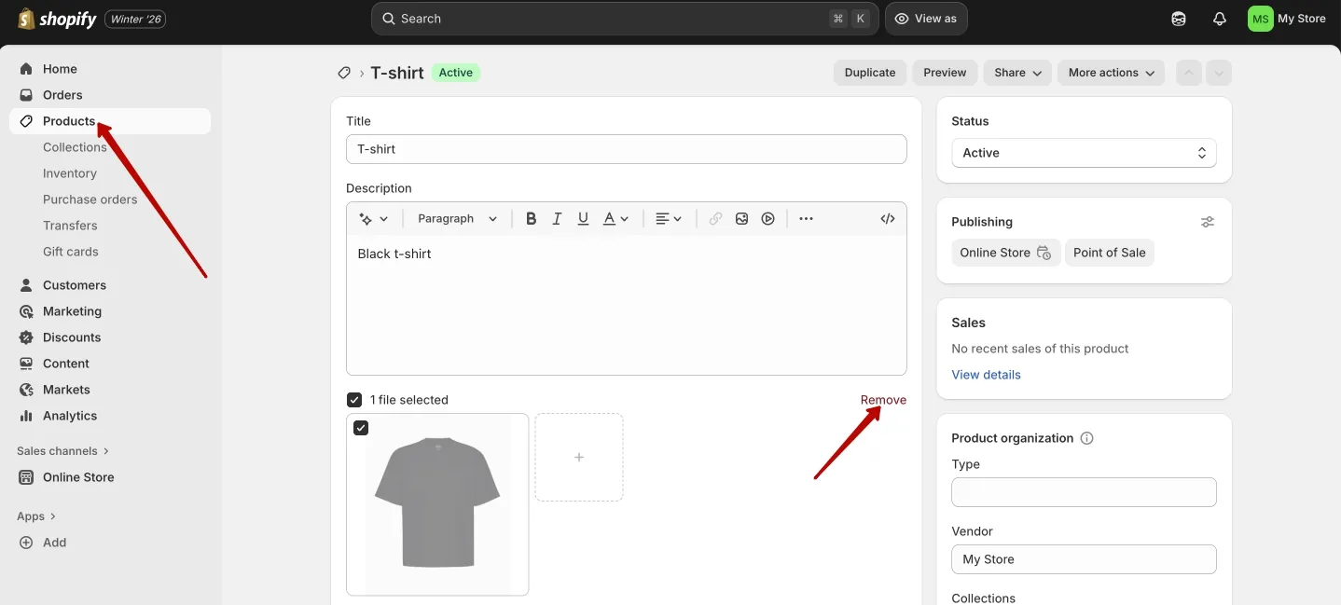Viewport: 1341px width, 605px height.
Task: Click the Bold formatting icon
Action: [x=530, y=217]
